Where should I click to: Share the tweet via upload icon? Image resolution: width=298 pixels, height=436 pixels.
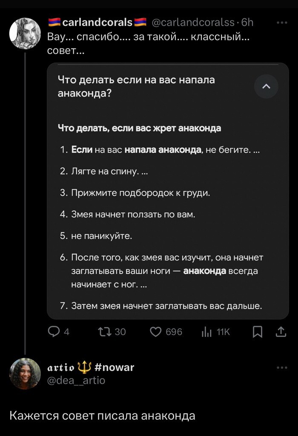click(281, 332)
